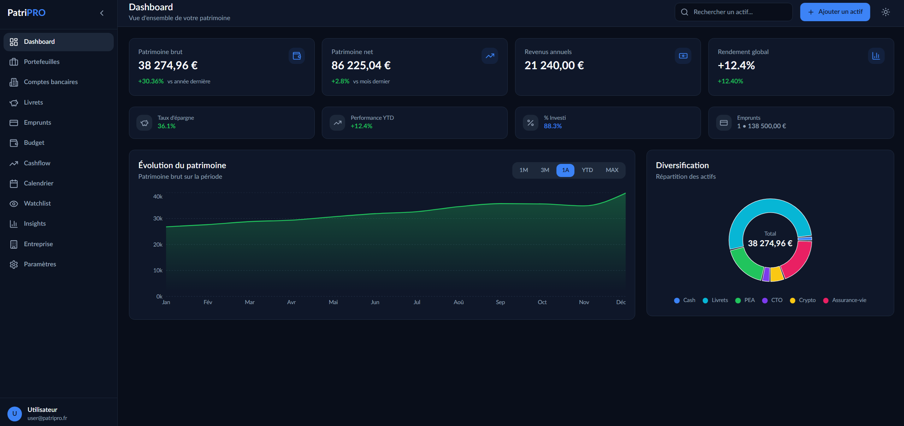Click the PEA legend entry

(x=745, y=300)
